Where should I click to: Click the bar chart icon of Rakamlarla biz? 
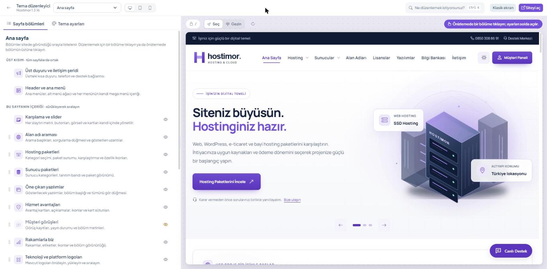(18, 242)
